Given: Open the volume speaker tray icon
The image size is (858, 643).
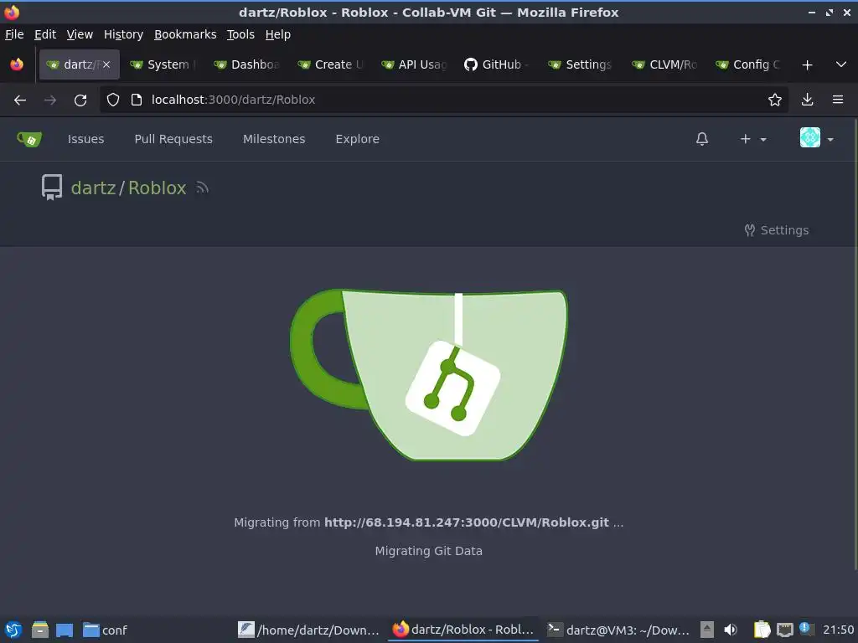Looking at the screenshot, I should tap(731, 630).
